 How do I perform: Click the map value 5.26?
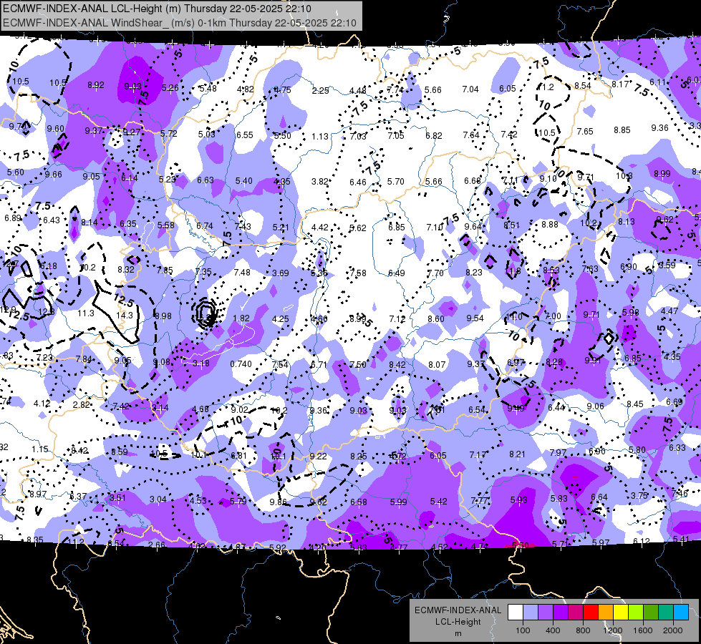tap(170, 87)
